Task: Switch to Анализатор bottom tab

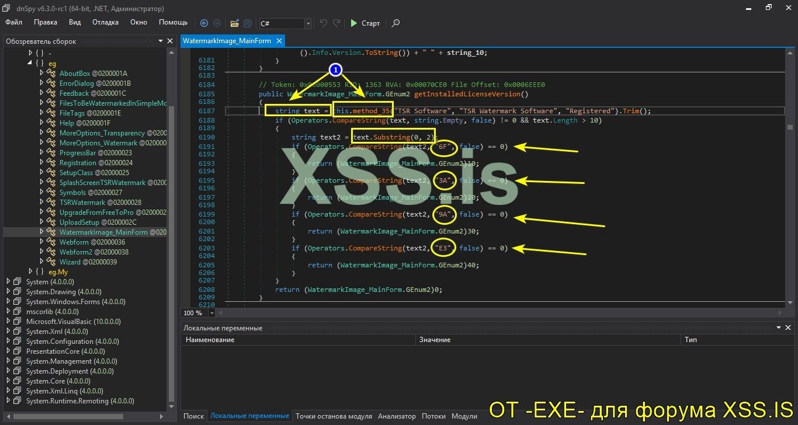Action: [397, 416]
